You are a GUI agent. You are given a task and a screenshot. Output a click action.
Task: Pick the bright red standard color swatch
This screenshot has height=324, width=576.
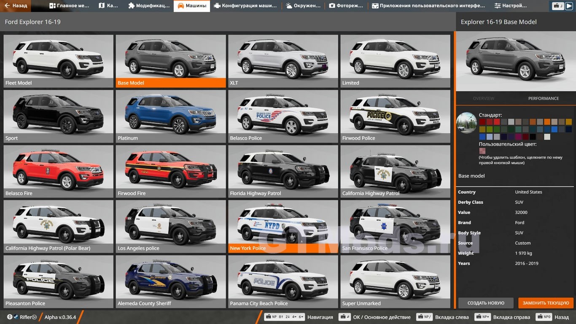coord(497,121)
